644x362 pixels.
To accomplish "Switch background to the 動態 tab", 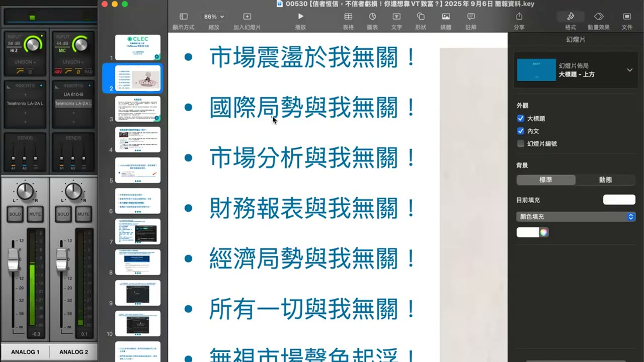I will (606, 179).
